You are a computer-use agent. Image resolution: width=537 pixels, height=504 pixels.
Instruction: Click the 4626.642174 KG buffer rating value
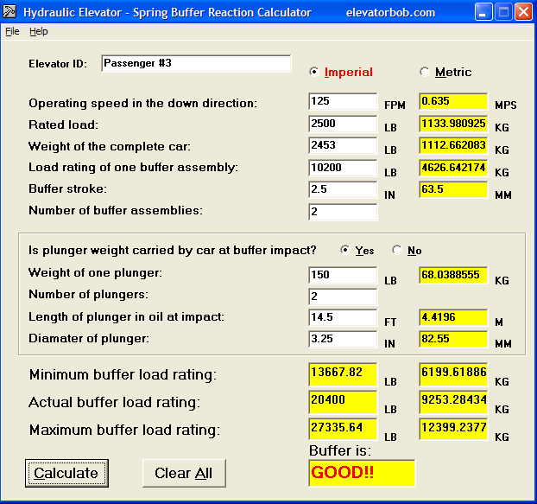click(x=453, y=168)
